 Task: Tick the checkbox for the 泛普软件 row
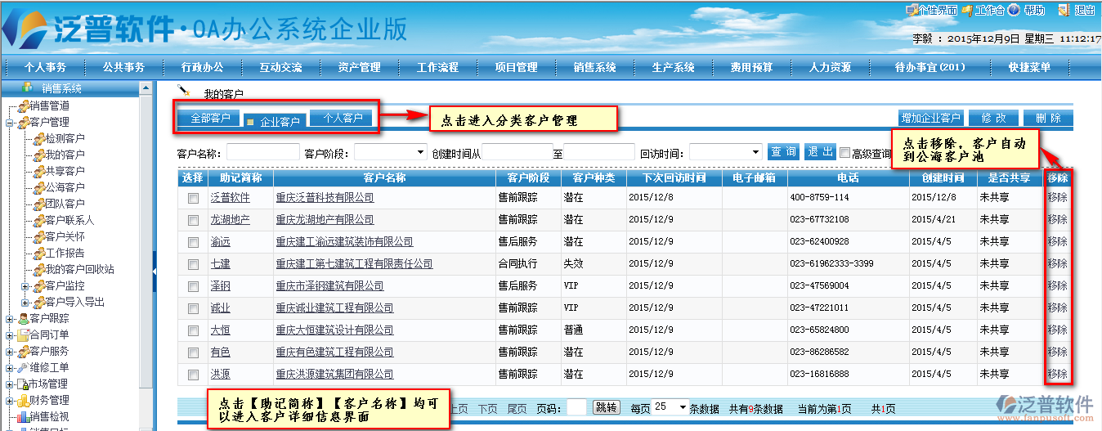[x=193, y=198]
